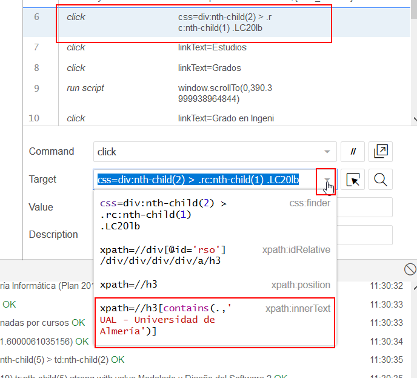417x378 pixels.
Task: Pick the xpath:position //h3 option
Action: 215,285
